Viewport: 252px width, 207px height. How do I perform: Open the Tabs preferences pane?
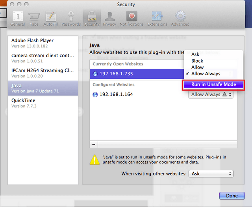click(x=34, y=19)
